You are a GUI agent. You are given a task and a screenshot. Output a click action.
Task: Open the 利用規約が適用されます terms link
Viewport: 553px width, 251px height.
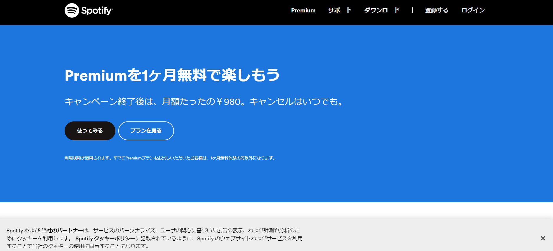tap(89, 158)
